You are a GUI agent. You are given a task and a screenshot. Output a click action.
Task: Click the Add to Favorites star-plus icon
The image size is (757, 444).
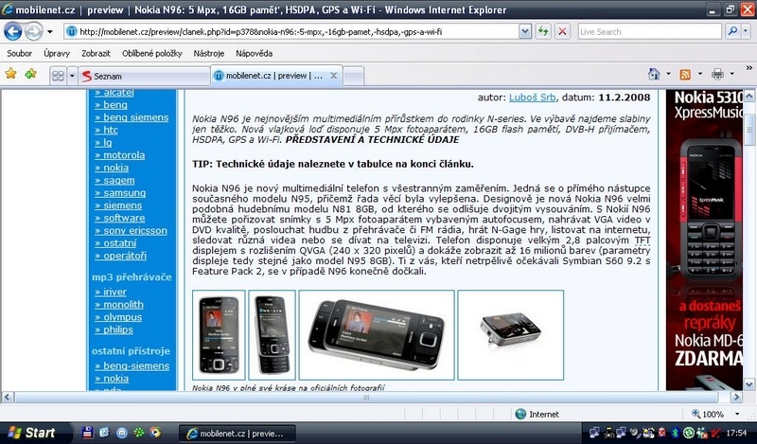coord(31,74)
